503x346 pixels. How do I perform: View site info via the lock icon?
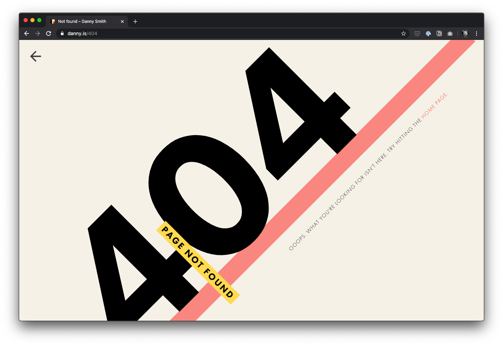(62, 33)
